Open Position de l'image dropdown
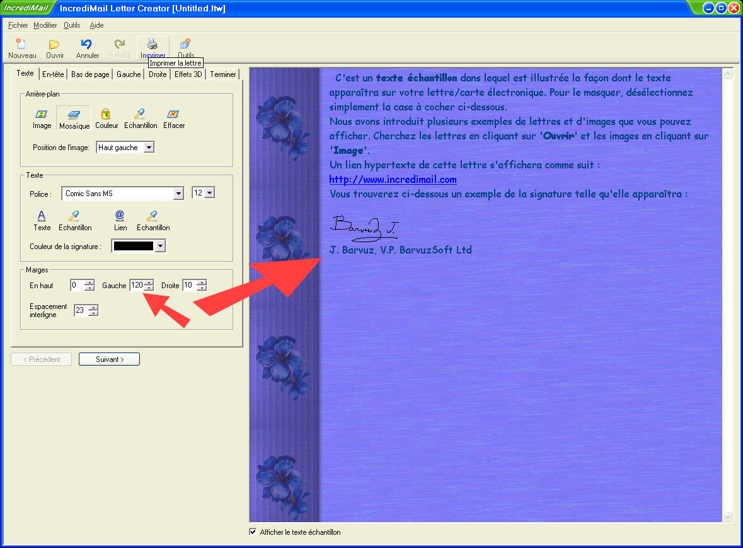This screenshot has height=548, width=743. point(149,148)
